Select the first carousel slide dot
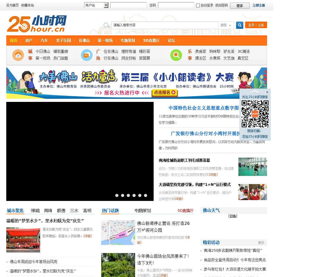313x277 pixels. coord(117,195)
